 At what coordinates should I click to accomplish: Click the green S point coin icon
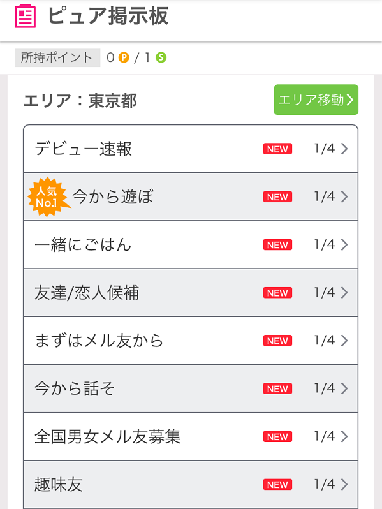(x=161, y=57)
